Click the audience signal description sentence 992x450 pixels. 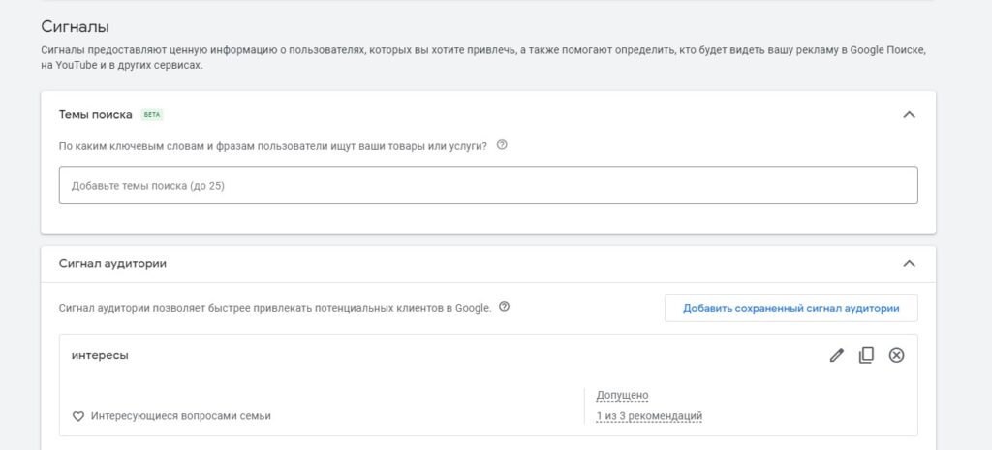pyautogui.click(x=275, y=308)
